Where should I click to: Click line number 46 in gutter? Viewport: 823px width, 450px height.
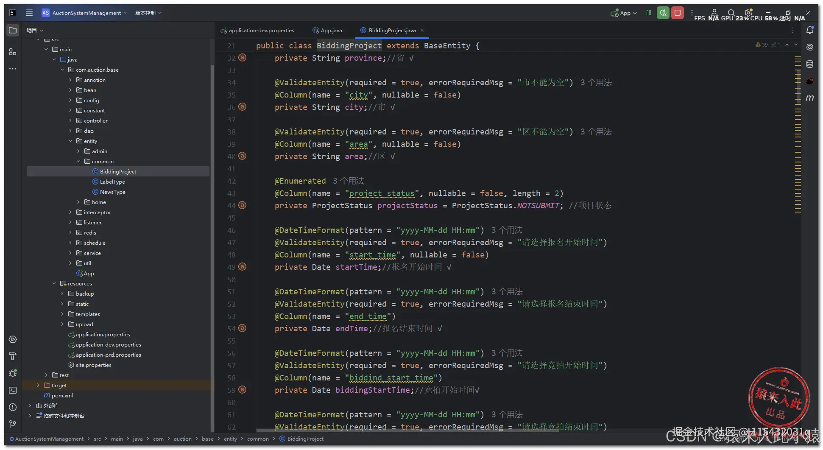tap(231, 230)
